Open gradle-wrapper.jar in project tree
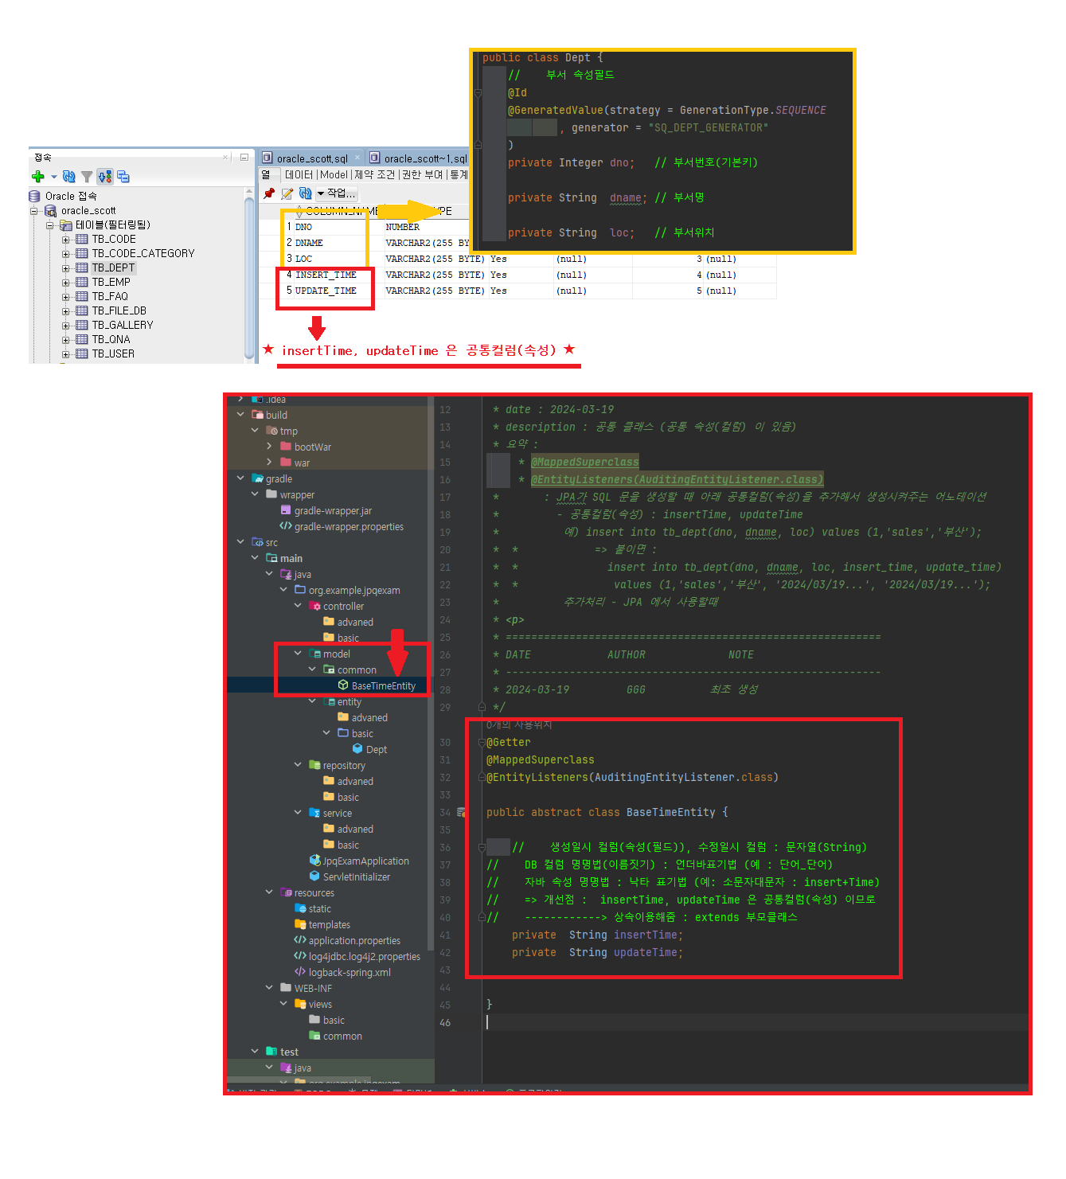This screenshot has width=1066, height=1179. tap(333, 510)
